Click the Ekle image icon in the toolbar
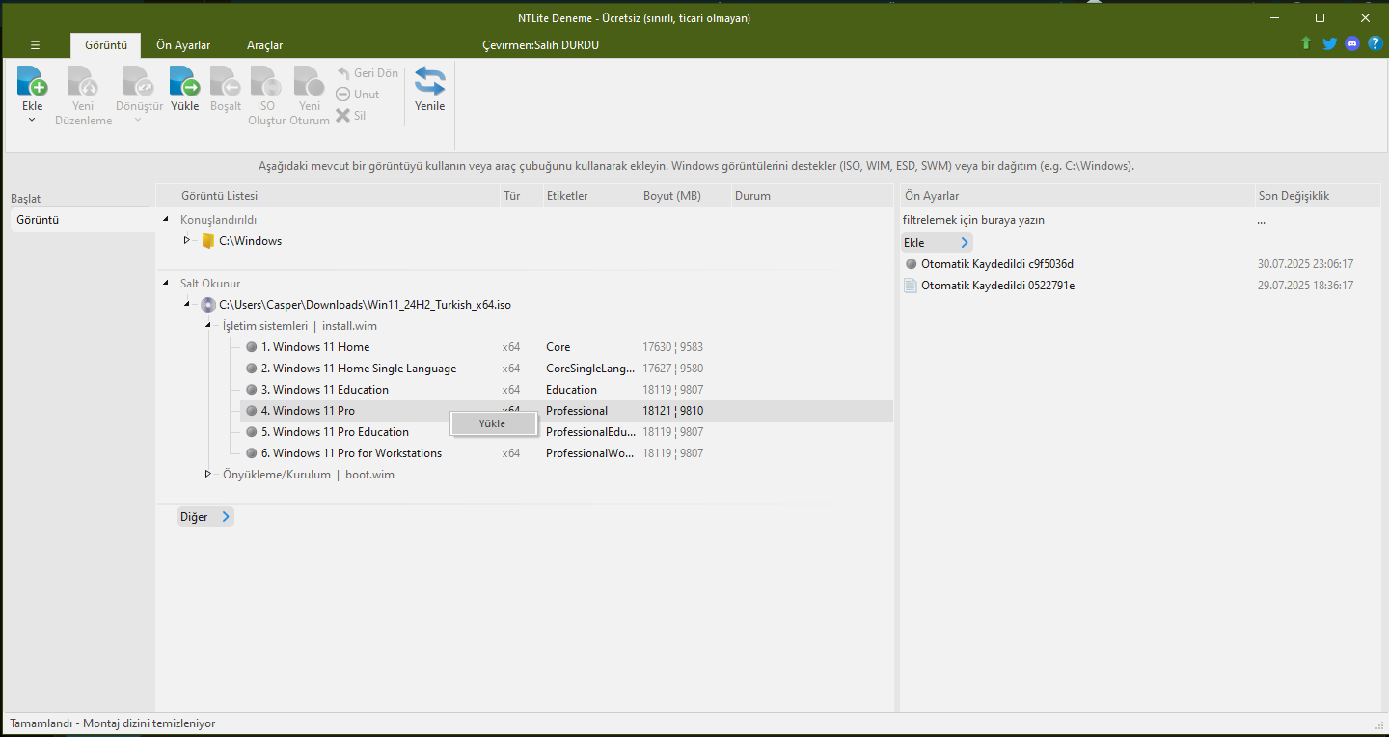 32,81
